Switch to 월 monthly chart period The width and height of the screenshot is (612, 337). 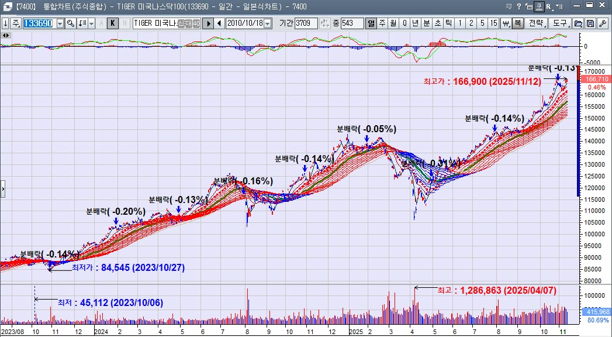(393, 23)
